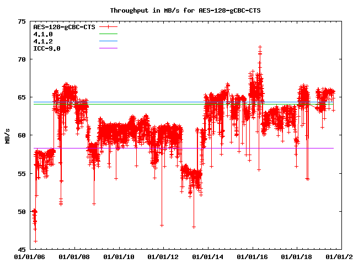Select the 60 y-axis tick label
The image size is (353, 264).
pos(22,135)
